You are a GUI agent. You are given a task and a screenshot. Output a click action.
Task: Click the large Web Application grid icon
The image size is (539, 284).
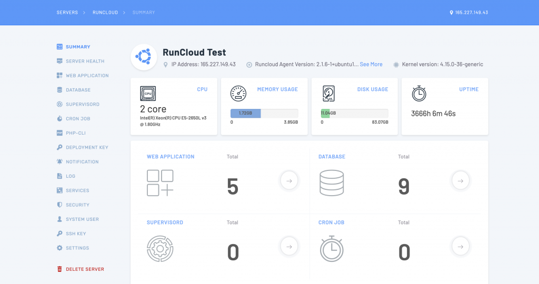[x=160, y=183]
